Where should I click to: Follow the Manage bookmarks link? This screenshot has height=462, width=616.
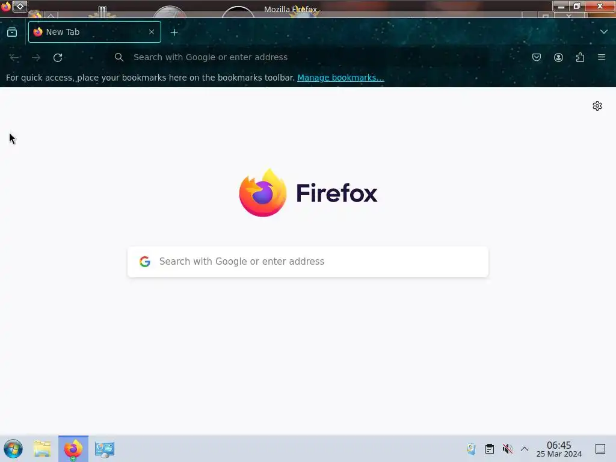point(340,78)
